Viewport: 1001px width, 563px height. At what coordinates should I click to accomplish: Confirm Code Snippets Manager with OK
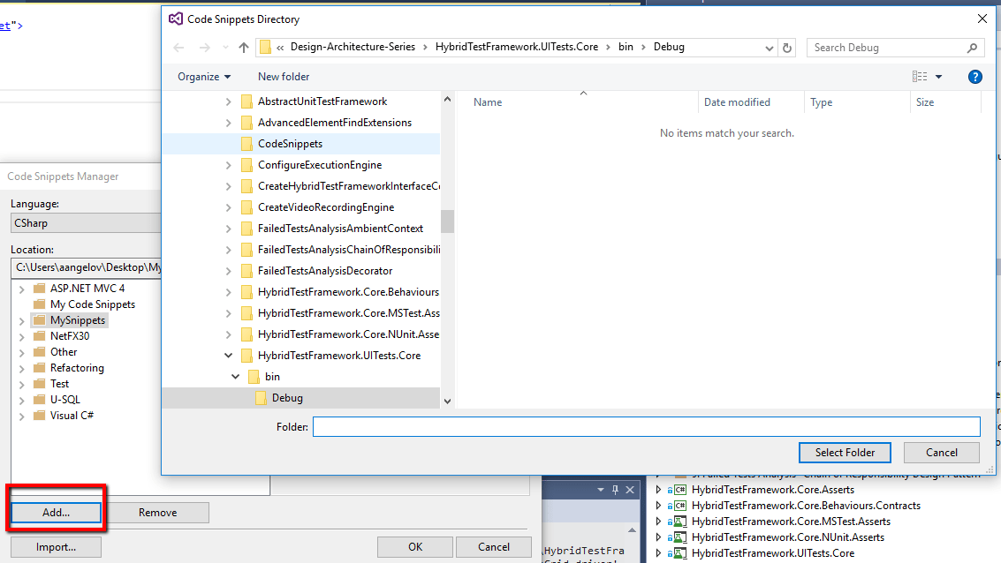pyautogui.click(x=415, y=547)
